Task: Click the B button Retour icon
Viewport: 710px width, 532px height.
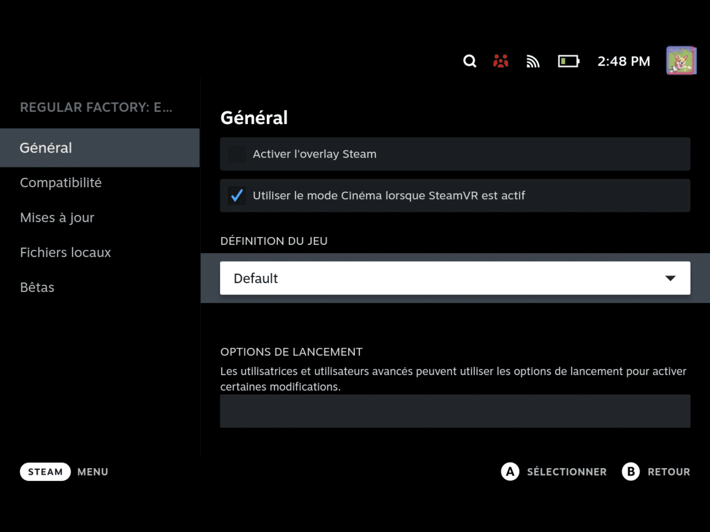Action: [631, 472]
